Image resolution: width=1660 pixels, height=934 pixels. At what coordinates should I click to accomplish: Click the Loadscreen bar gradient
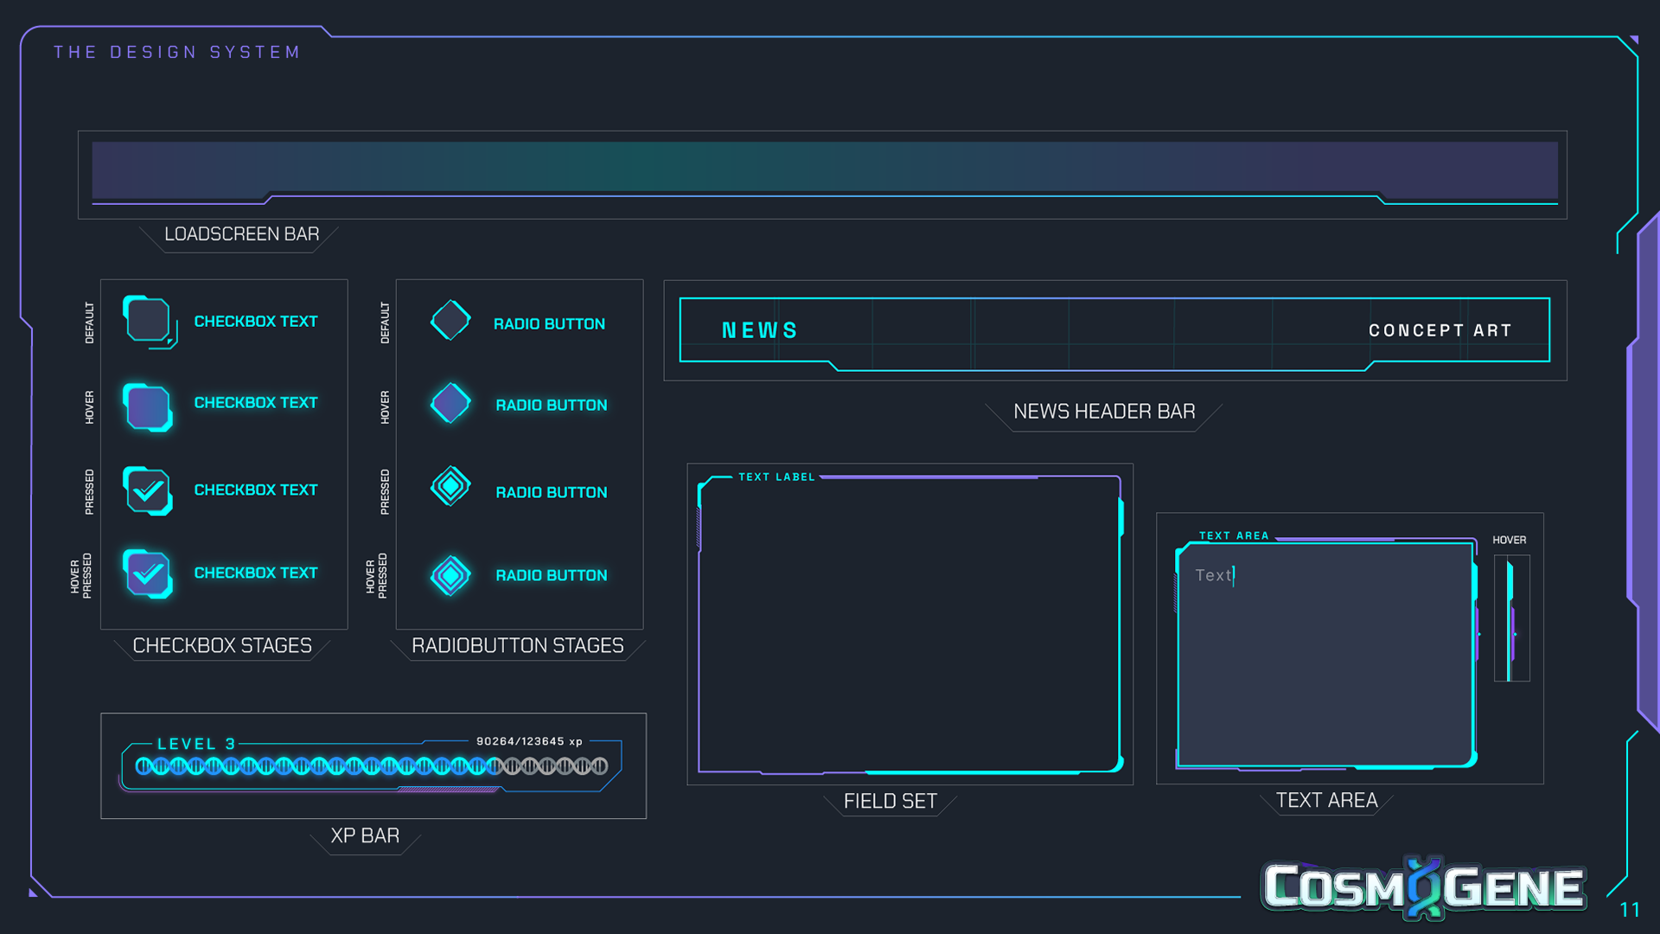(824, 167)
